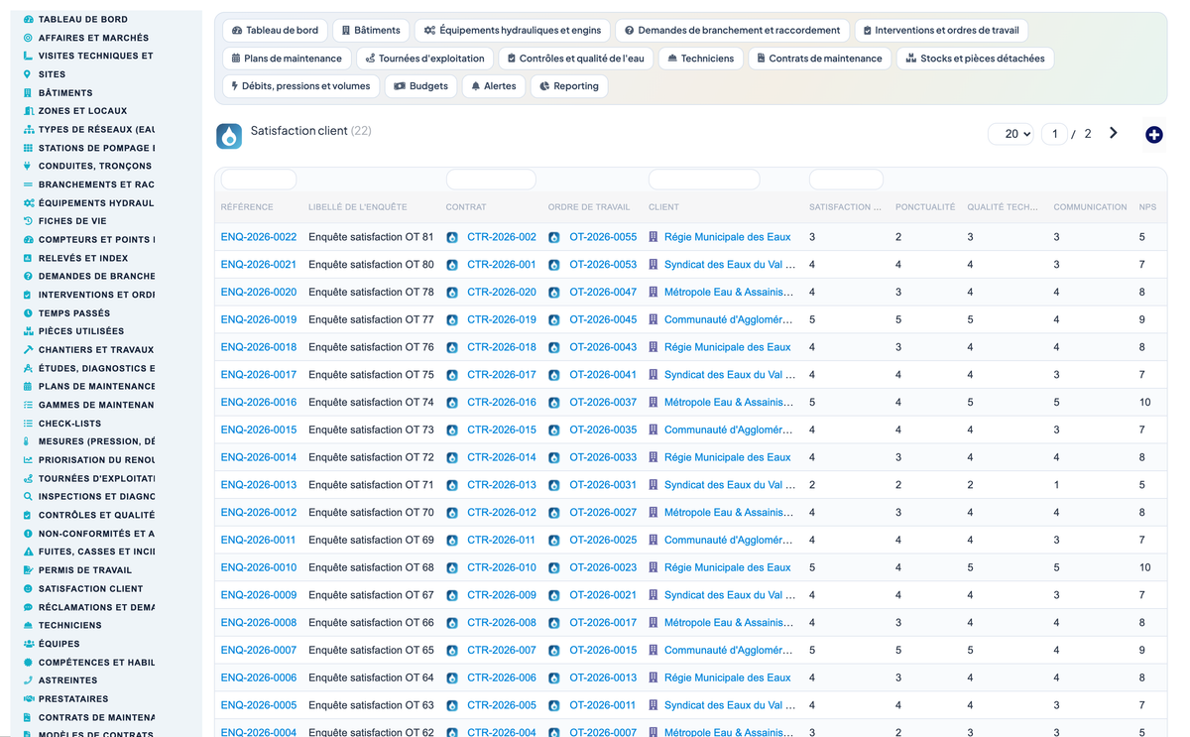Click Fiches de vie sidebar icon
This screenshot has height=737, width=1190.
(x=28, y=221)
